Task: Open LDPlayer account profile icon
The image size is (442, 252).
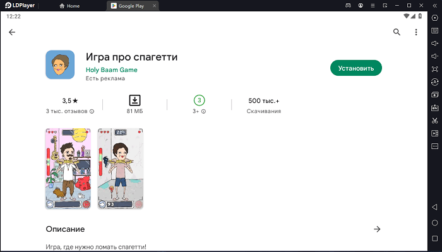Action: [361, 5]
